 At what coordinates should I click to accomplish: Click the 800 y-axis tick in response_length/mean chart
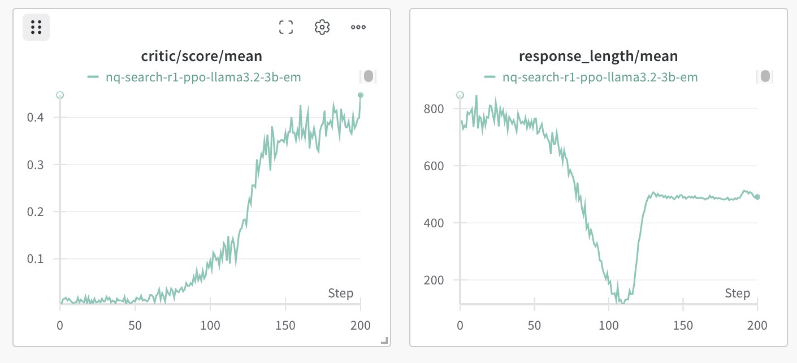pyautogui.click(x=434, y=109)
